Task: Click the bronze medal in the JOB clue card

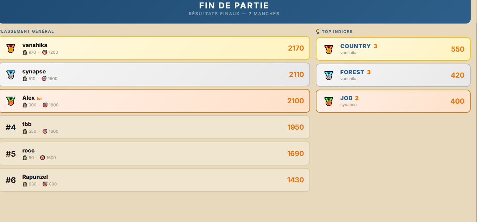Action: [x=329, y=101]
